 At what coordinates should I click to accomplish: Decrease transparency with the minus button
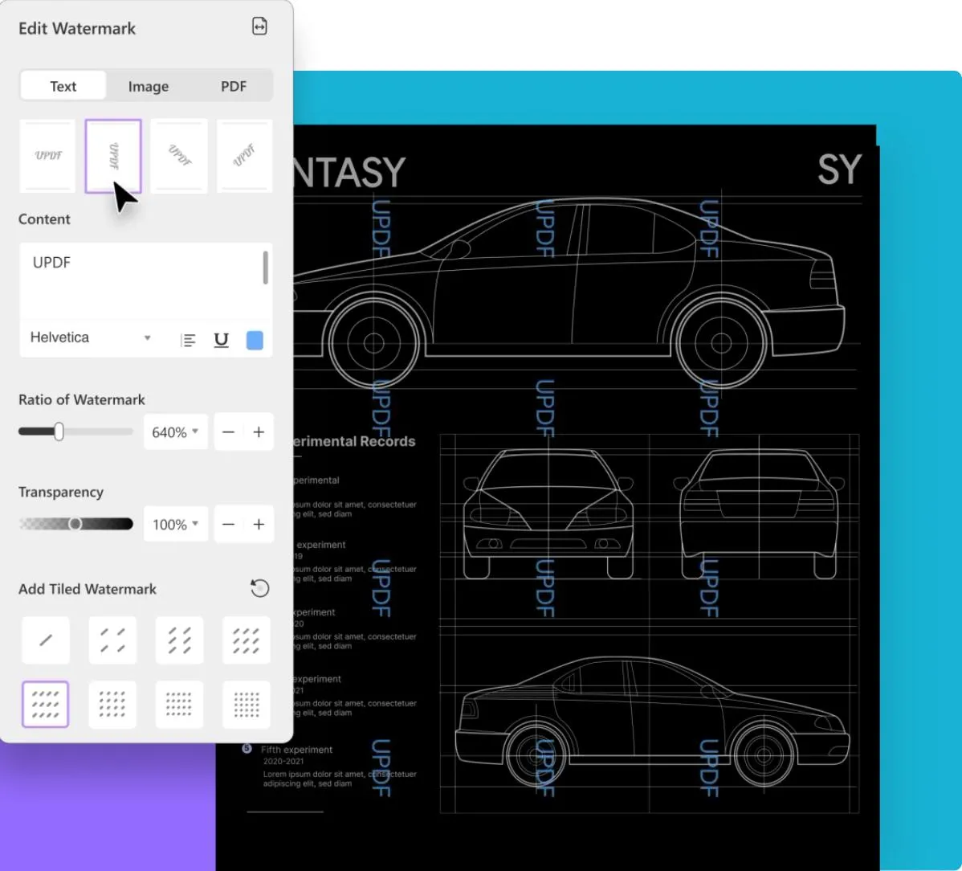coord(228,524)
